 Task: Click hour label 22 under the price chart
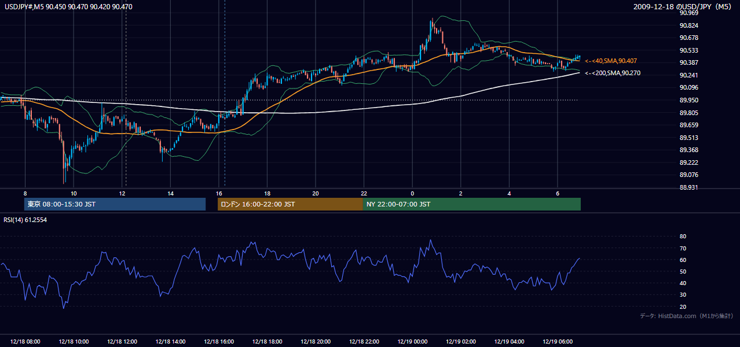point(364,193)
